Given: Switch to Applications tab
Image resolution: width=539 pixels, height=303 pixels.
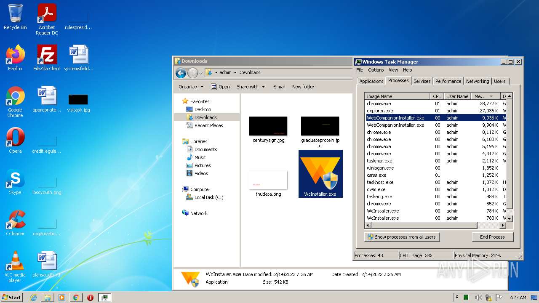Looking at the screenshot, I should pos(371,81).
